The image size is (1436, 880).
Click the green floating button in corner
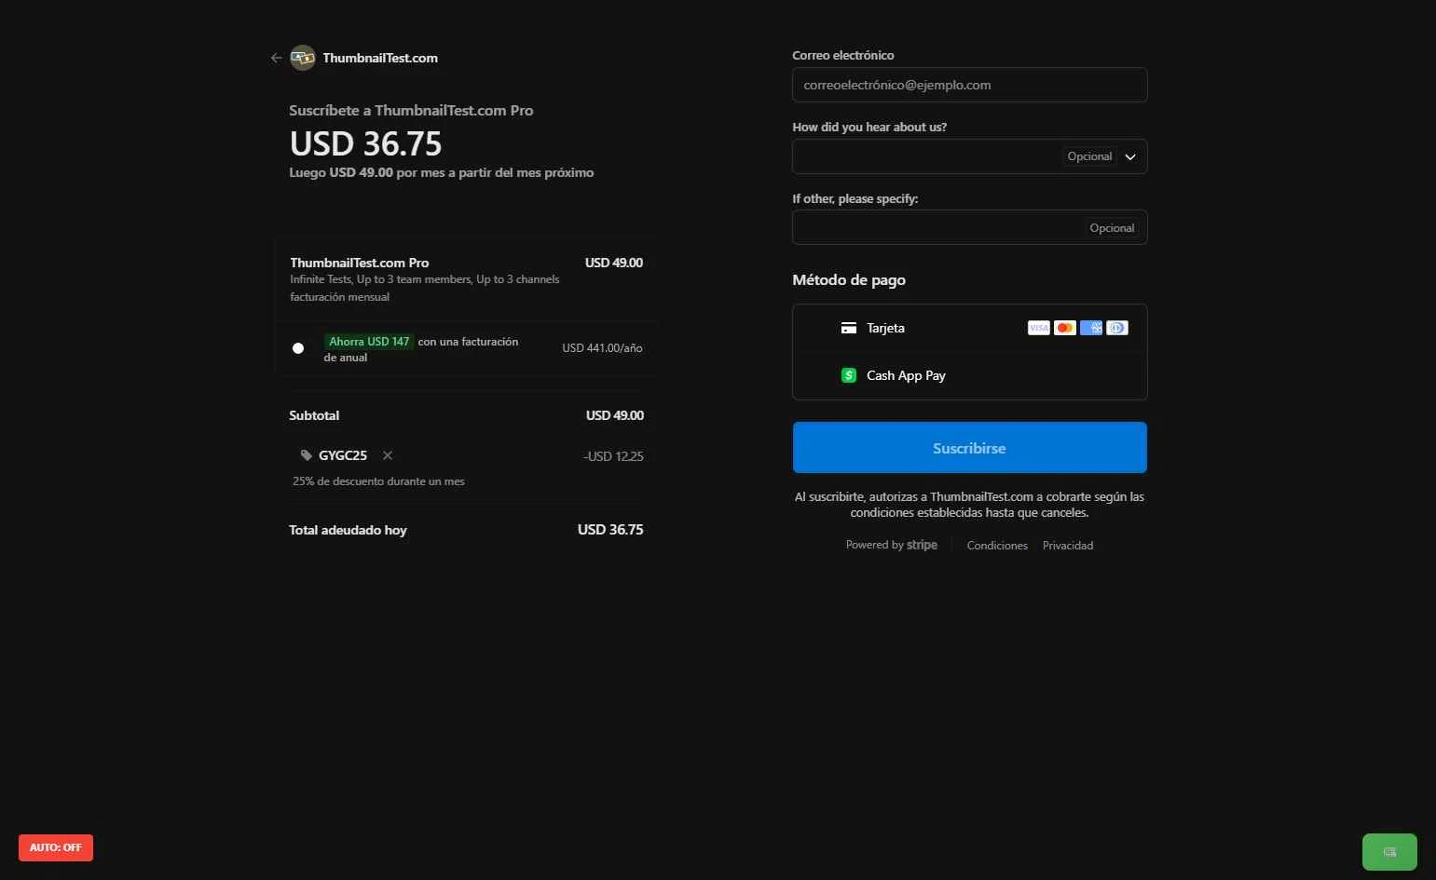point(1389,852)
